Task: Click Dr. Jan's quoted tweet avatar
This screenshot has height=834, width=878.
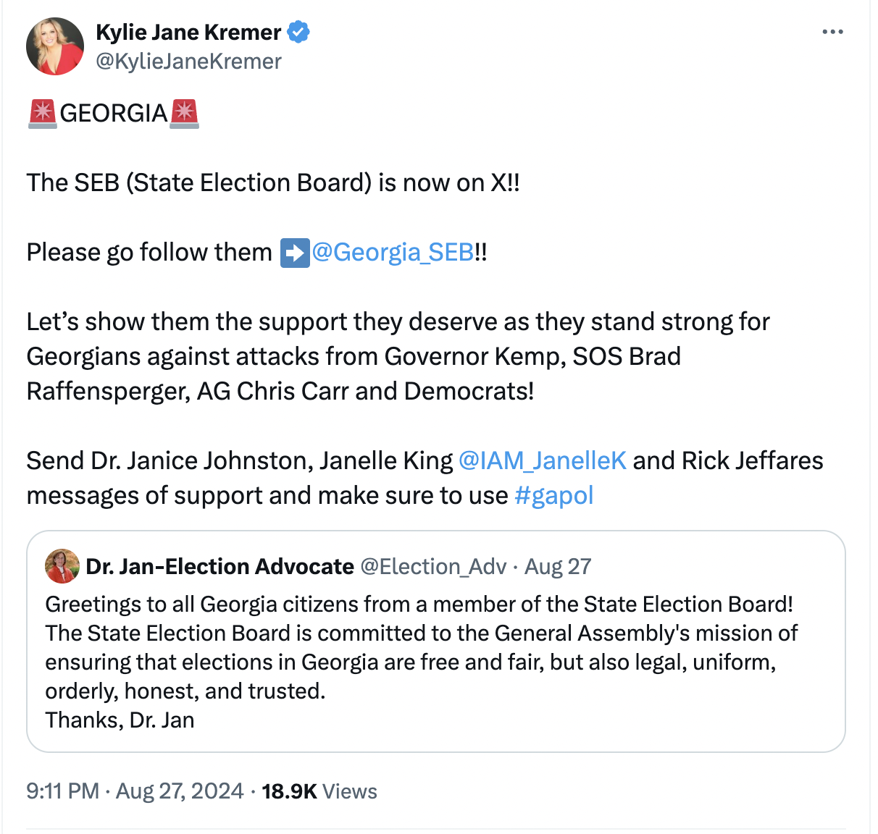Action: coord(62,566)
